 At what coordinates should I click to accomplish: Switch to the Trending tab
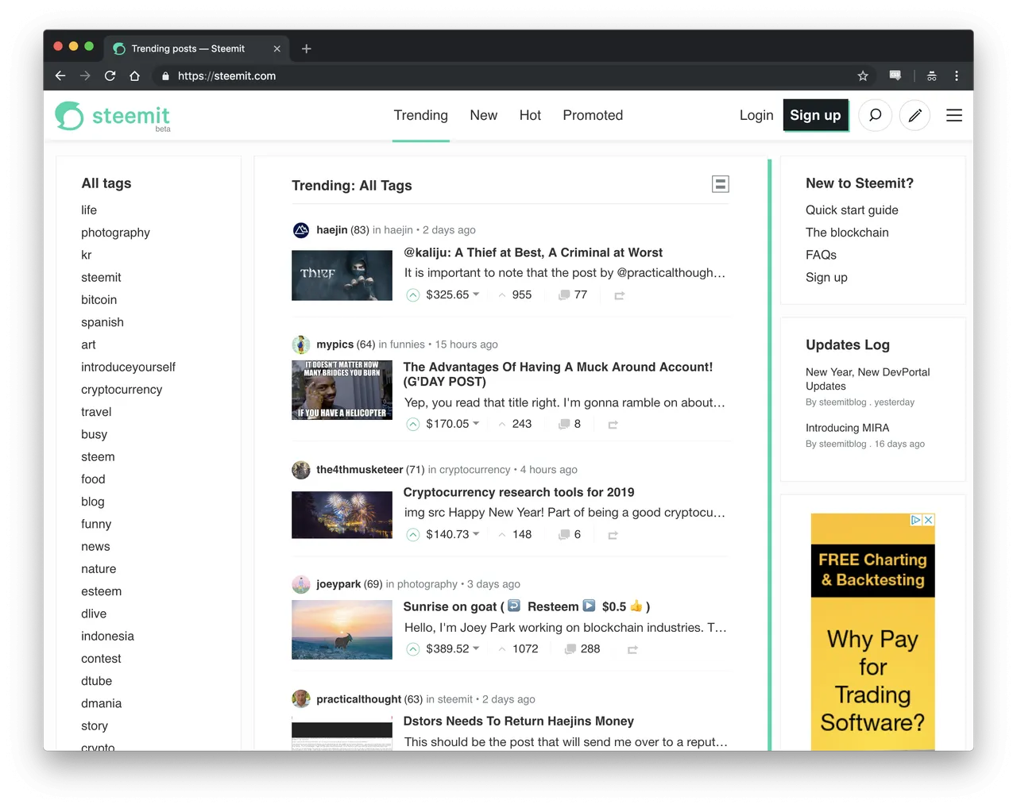coord(421,116)
